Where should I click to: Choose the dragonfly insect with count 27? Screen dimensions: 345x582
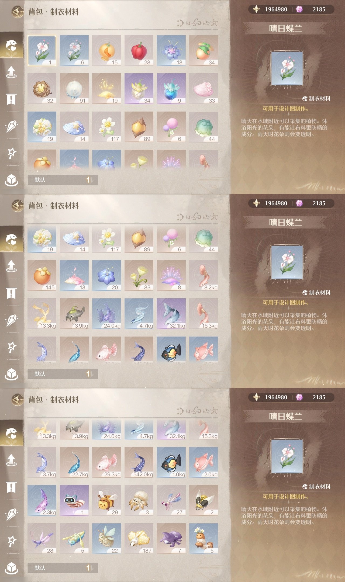[x=171, y=500]
